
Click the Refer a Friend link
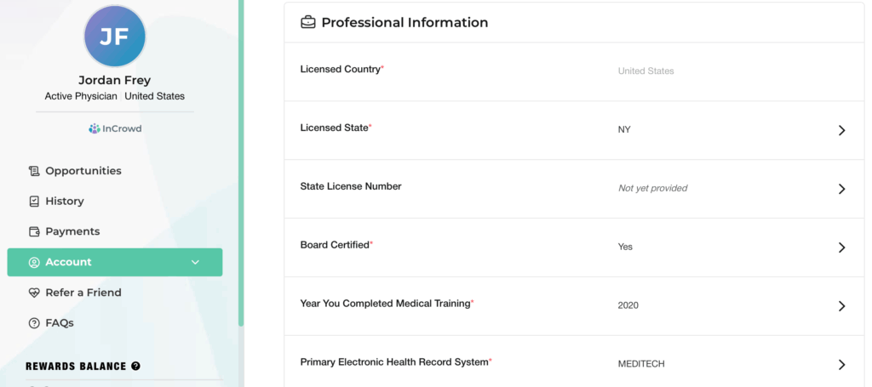83,293
